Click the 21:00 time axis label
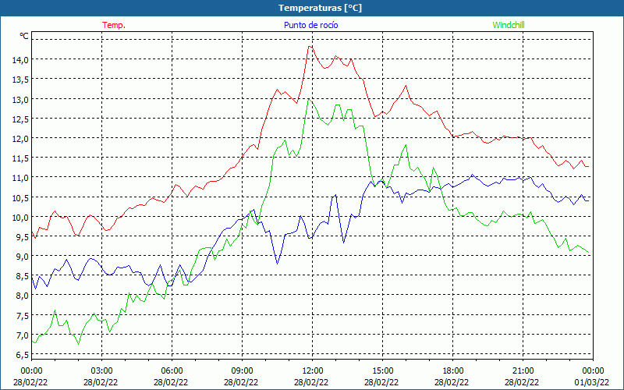Viewport: 624px width, 390px height. coord(523,371)
